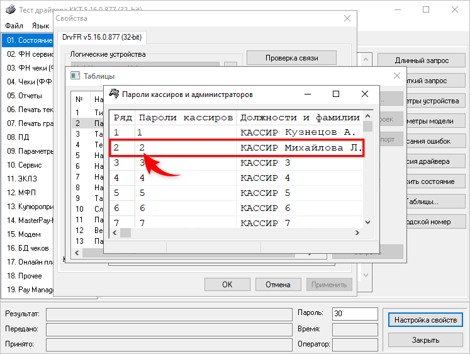This screenshot has height=354, width=470.
Task: Close the Таблицы window
Action: tap(396, 76)
